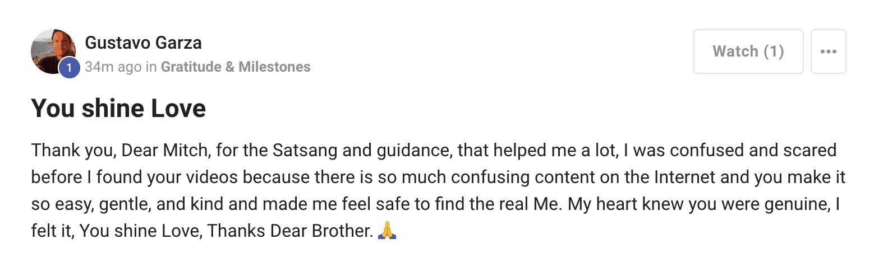This screenshot has height=262, width=874.
Task: Click the blue level 1 badge
Action: (x=70, y=68)
